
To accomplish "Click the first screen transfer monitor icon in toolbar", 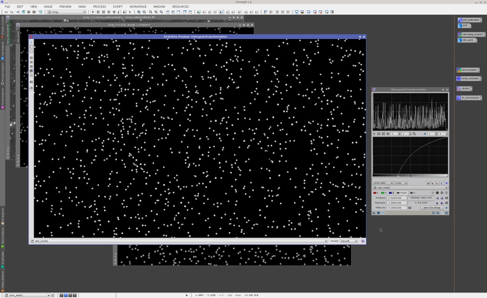I will [296, 12].
